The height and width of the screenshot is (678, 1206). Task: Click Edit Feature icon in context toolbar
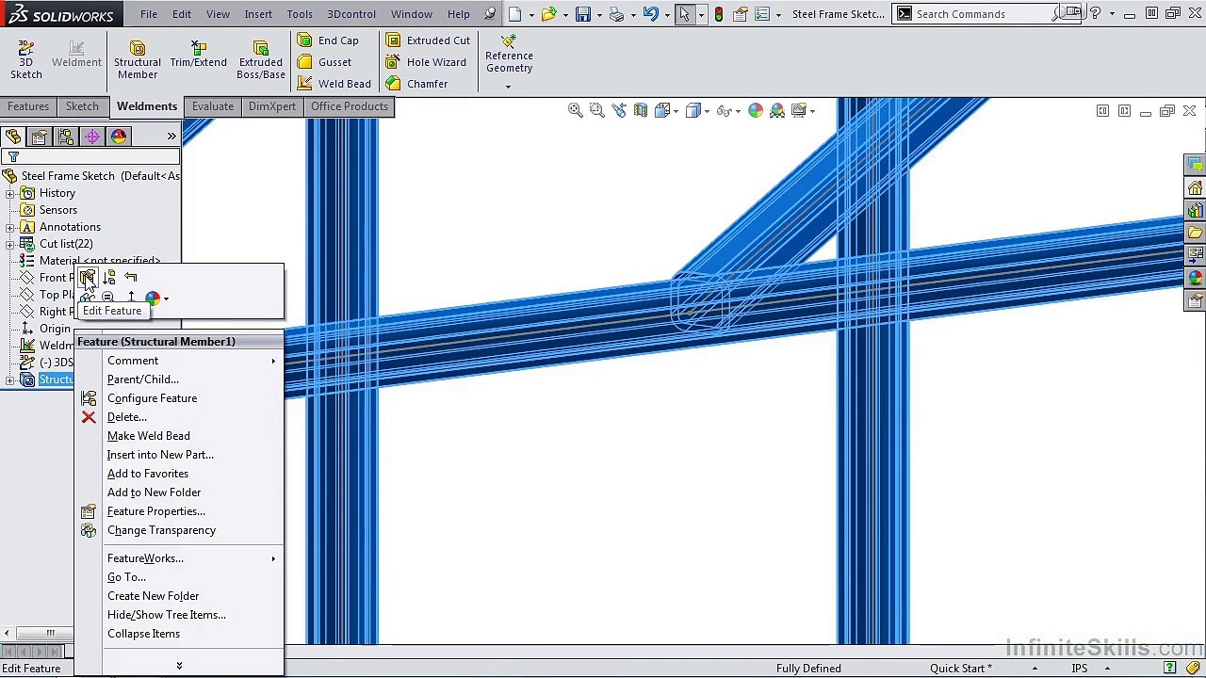(87, 277)
